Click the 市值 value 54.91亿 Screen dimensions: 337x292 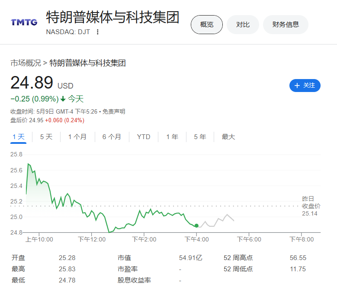pos(191,258)
